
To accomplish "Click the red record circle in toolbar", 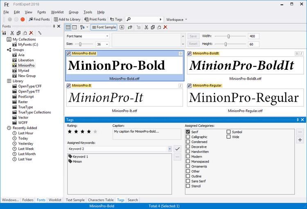I will (x=23, y=19).
